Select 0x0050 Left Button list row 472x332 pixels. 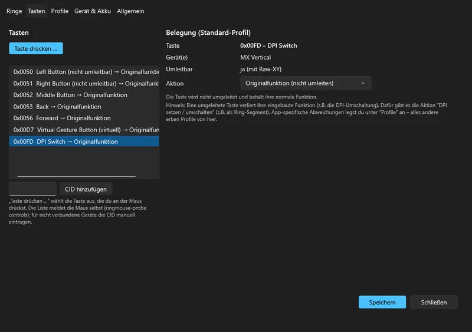click(x=84, y=71)
